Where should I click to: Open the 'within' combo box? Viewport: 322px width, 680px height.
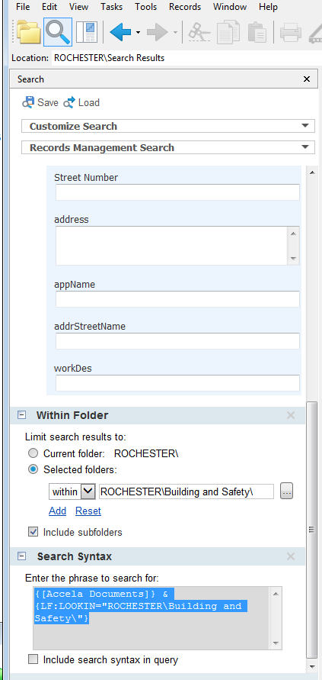coord(72,491)
